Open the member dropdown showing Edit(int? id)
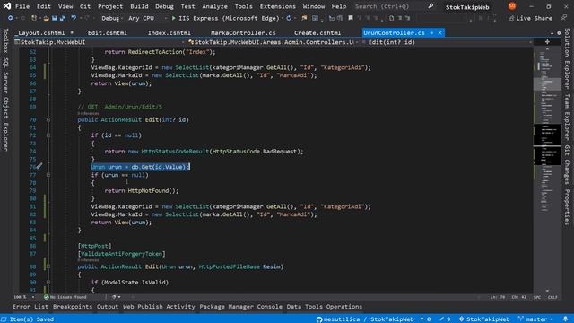574x323 pixels. 447,42
